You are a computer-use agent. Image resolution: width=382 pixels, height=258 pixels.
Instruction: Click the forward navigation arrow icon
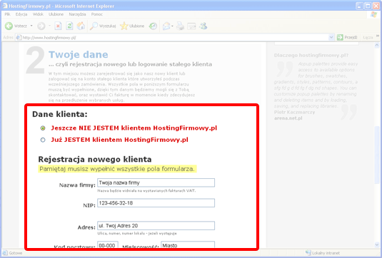coord(41,26)
